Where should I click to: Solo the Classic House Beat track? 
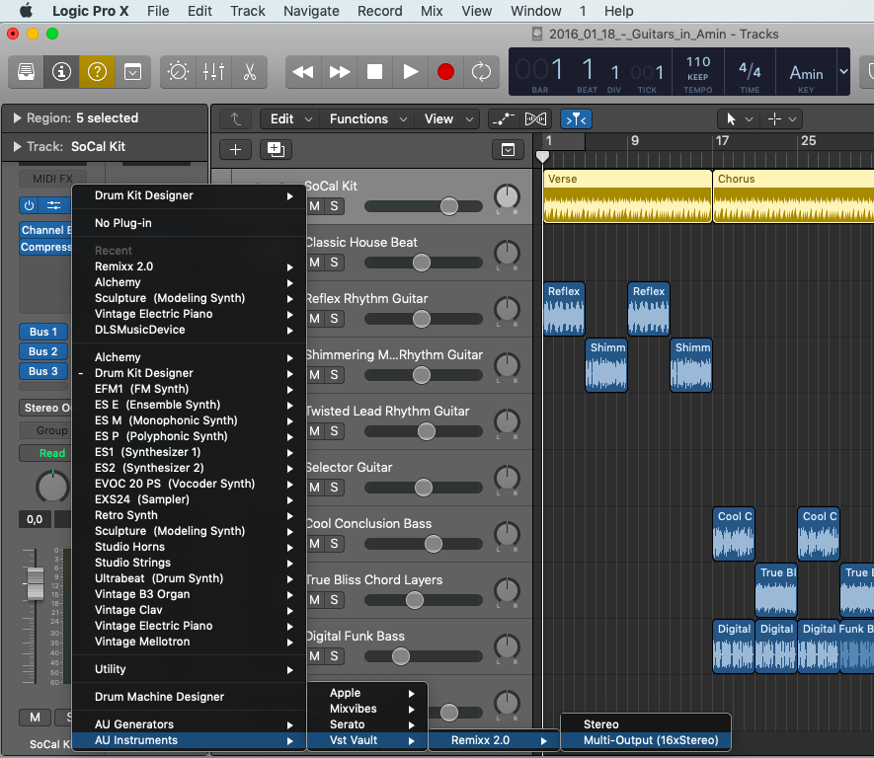point(334,263)
